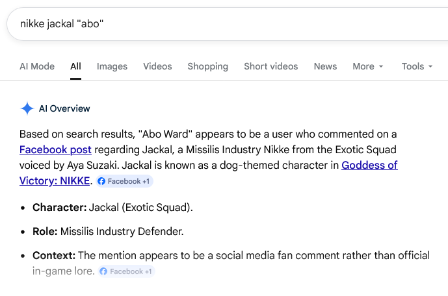Follow the 'Goddess of Victory: NIKKE' link

point(369,165)
